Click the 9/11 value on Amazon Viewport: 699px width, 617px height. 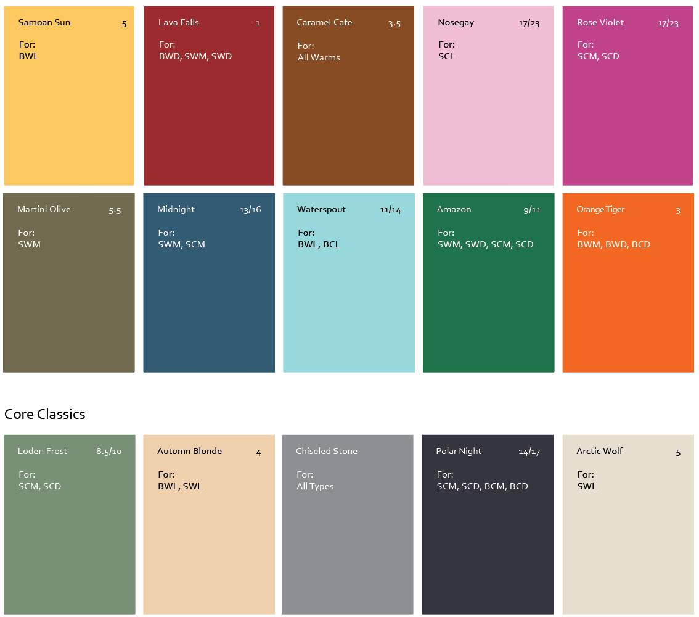(x=533, y=210)
